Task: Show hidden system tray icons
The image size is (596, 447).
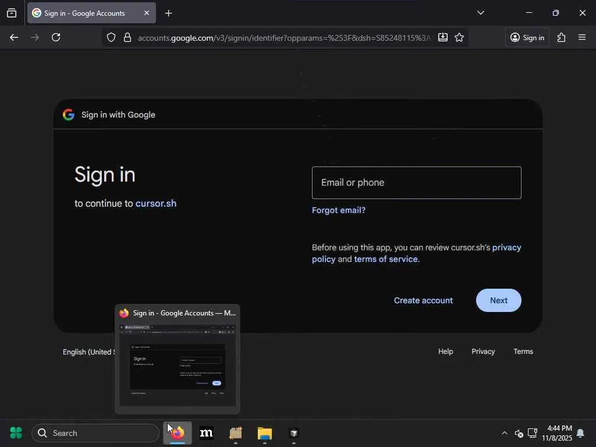Action: tap(505, 433)
